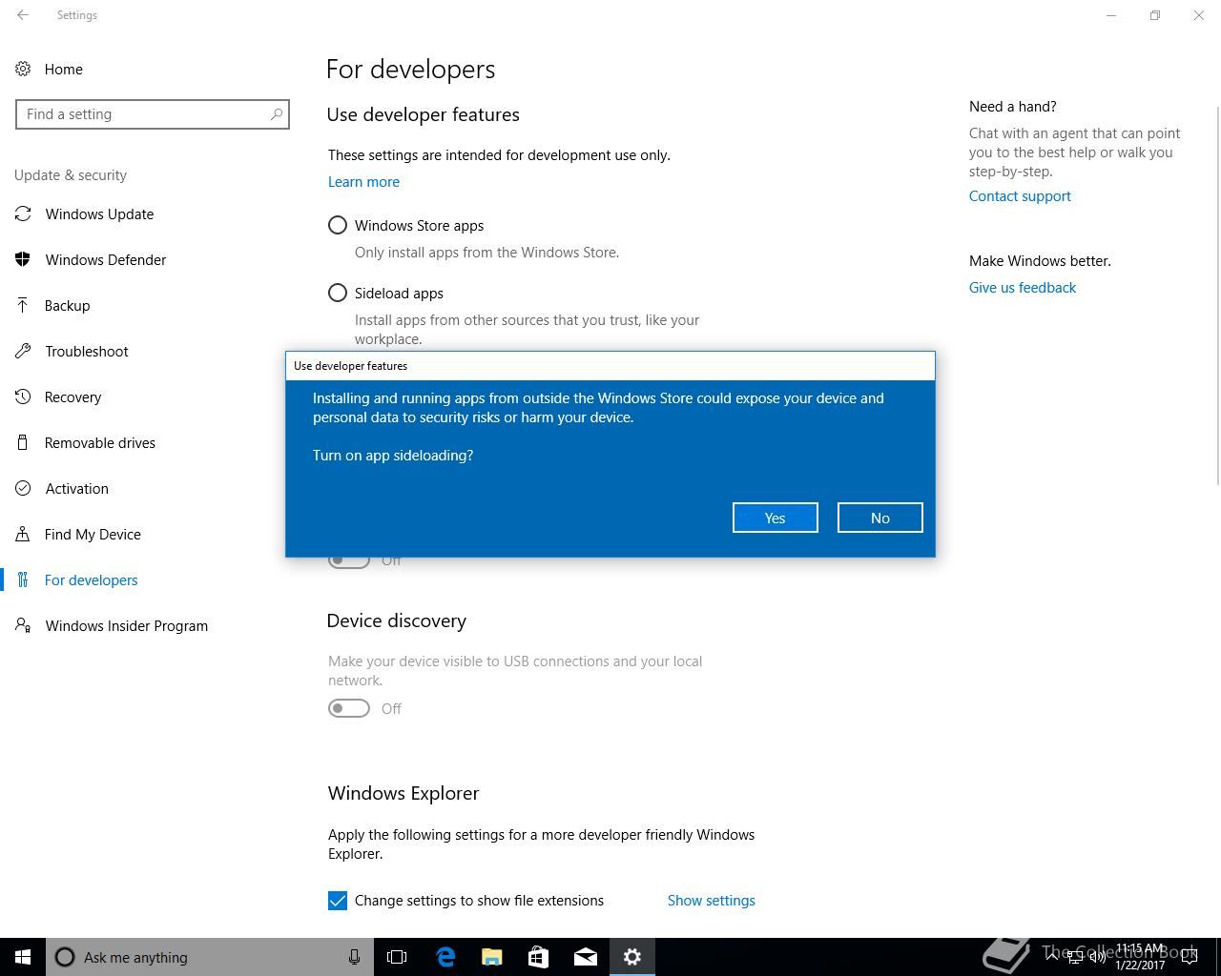1221x976 pixels.
Task: Click the Find a setting search box
Action: pos(153,114)
